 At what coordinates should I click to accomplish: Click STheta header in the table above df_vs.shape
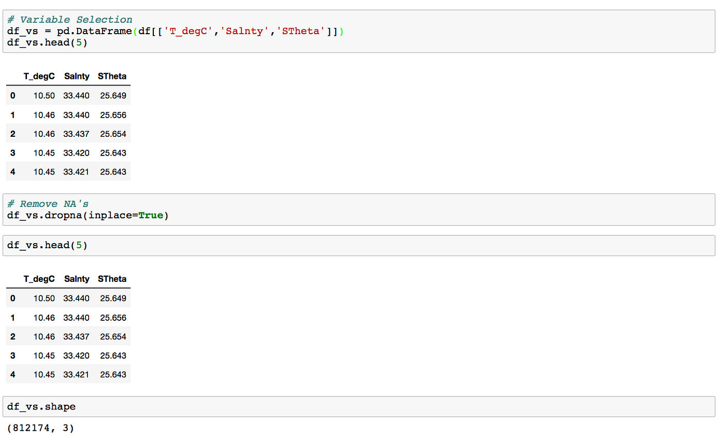(112, 279)
